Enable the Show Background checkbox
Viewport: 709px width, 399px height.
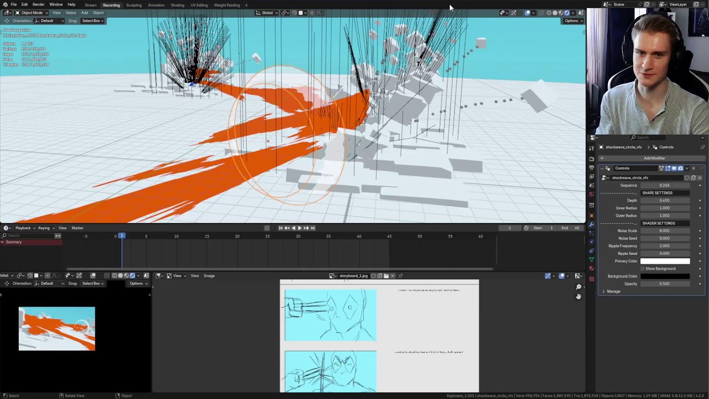(x=643, y=269)
